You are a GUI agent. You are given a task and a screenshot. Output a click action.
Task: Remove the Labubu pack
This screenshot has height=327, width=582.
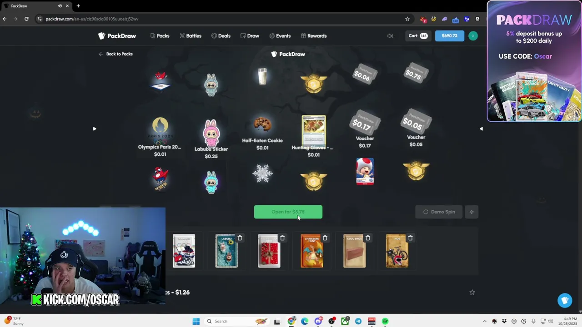click(240, 238)
